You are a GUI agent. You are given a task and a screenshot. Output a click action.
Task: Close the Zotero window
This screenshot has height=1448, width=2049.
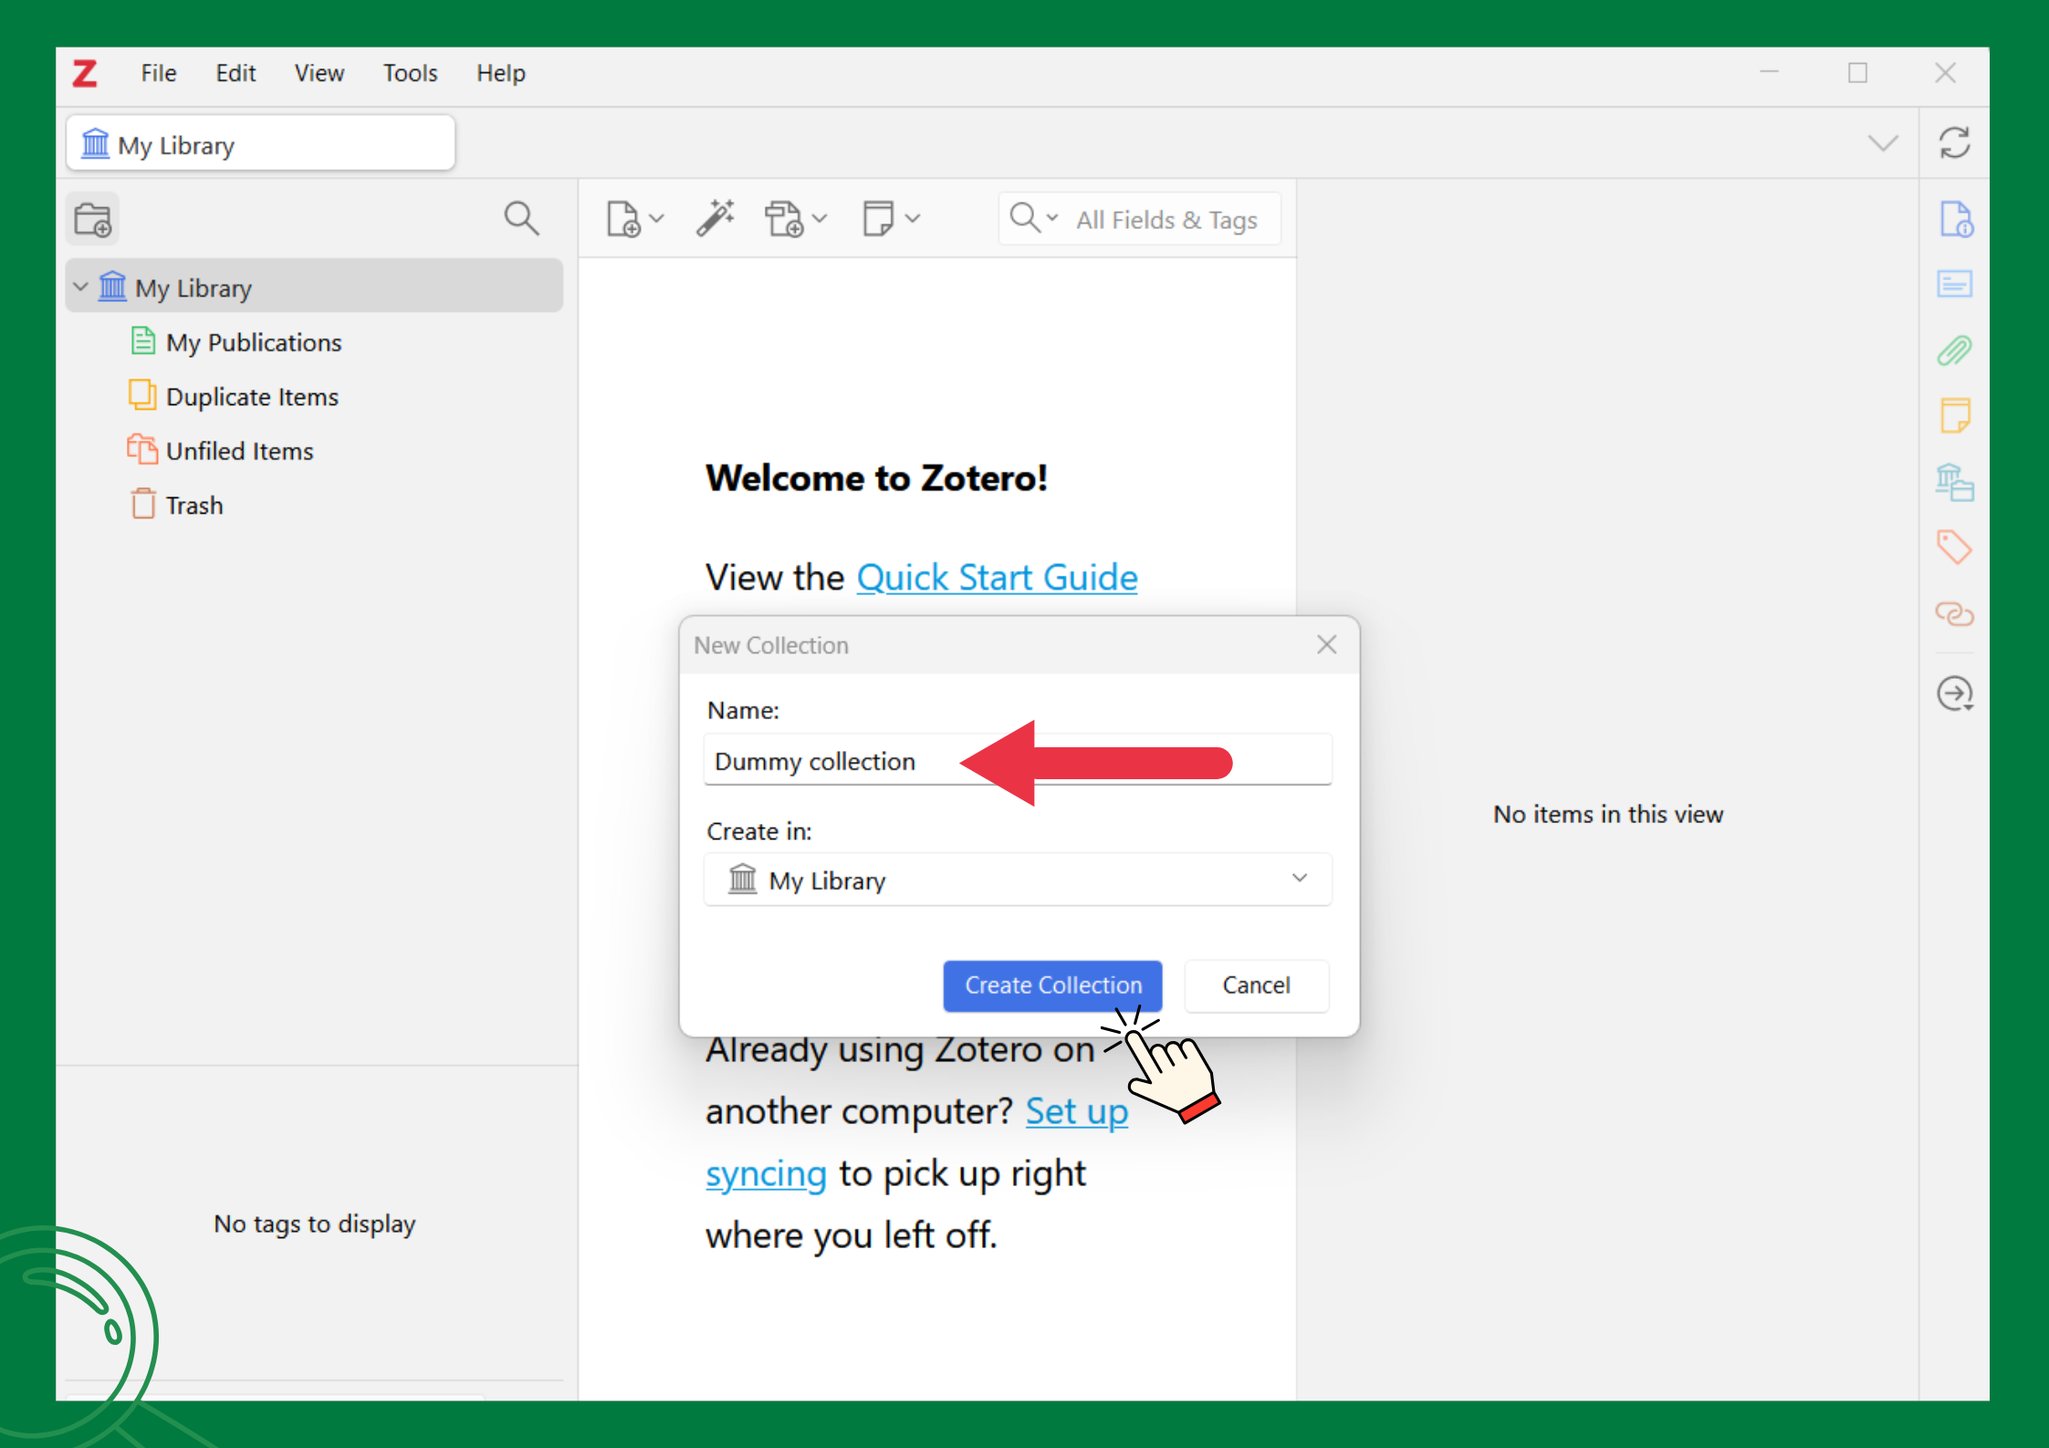click(x=1945, y=72)
